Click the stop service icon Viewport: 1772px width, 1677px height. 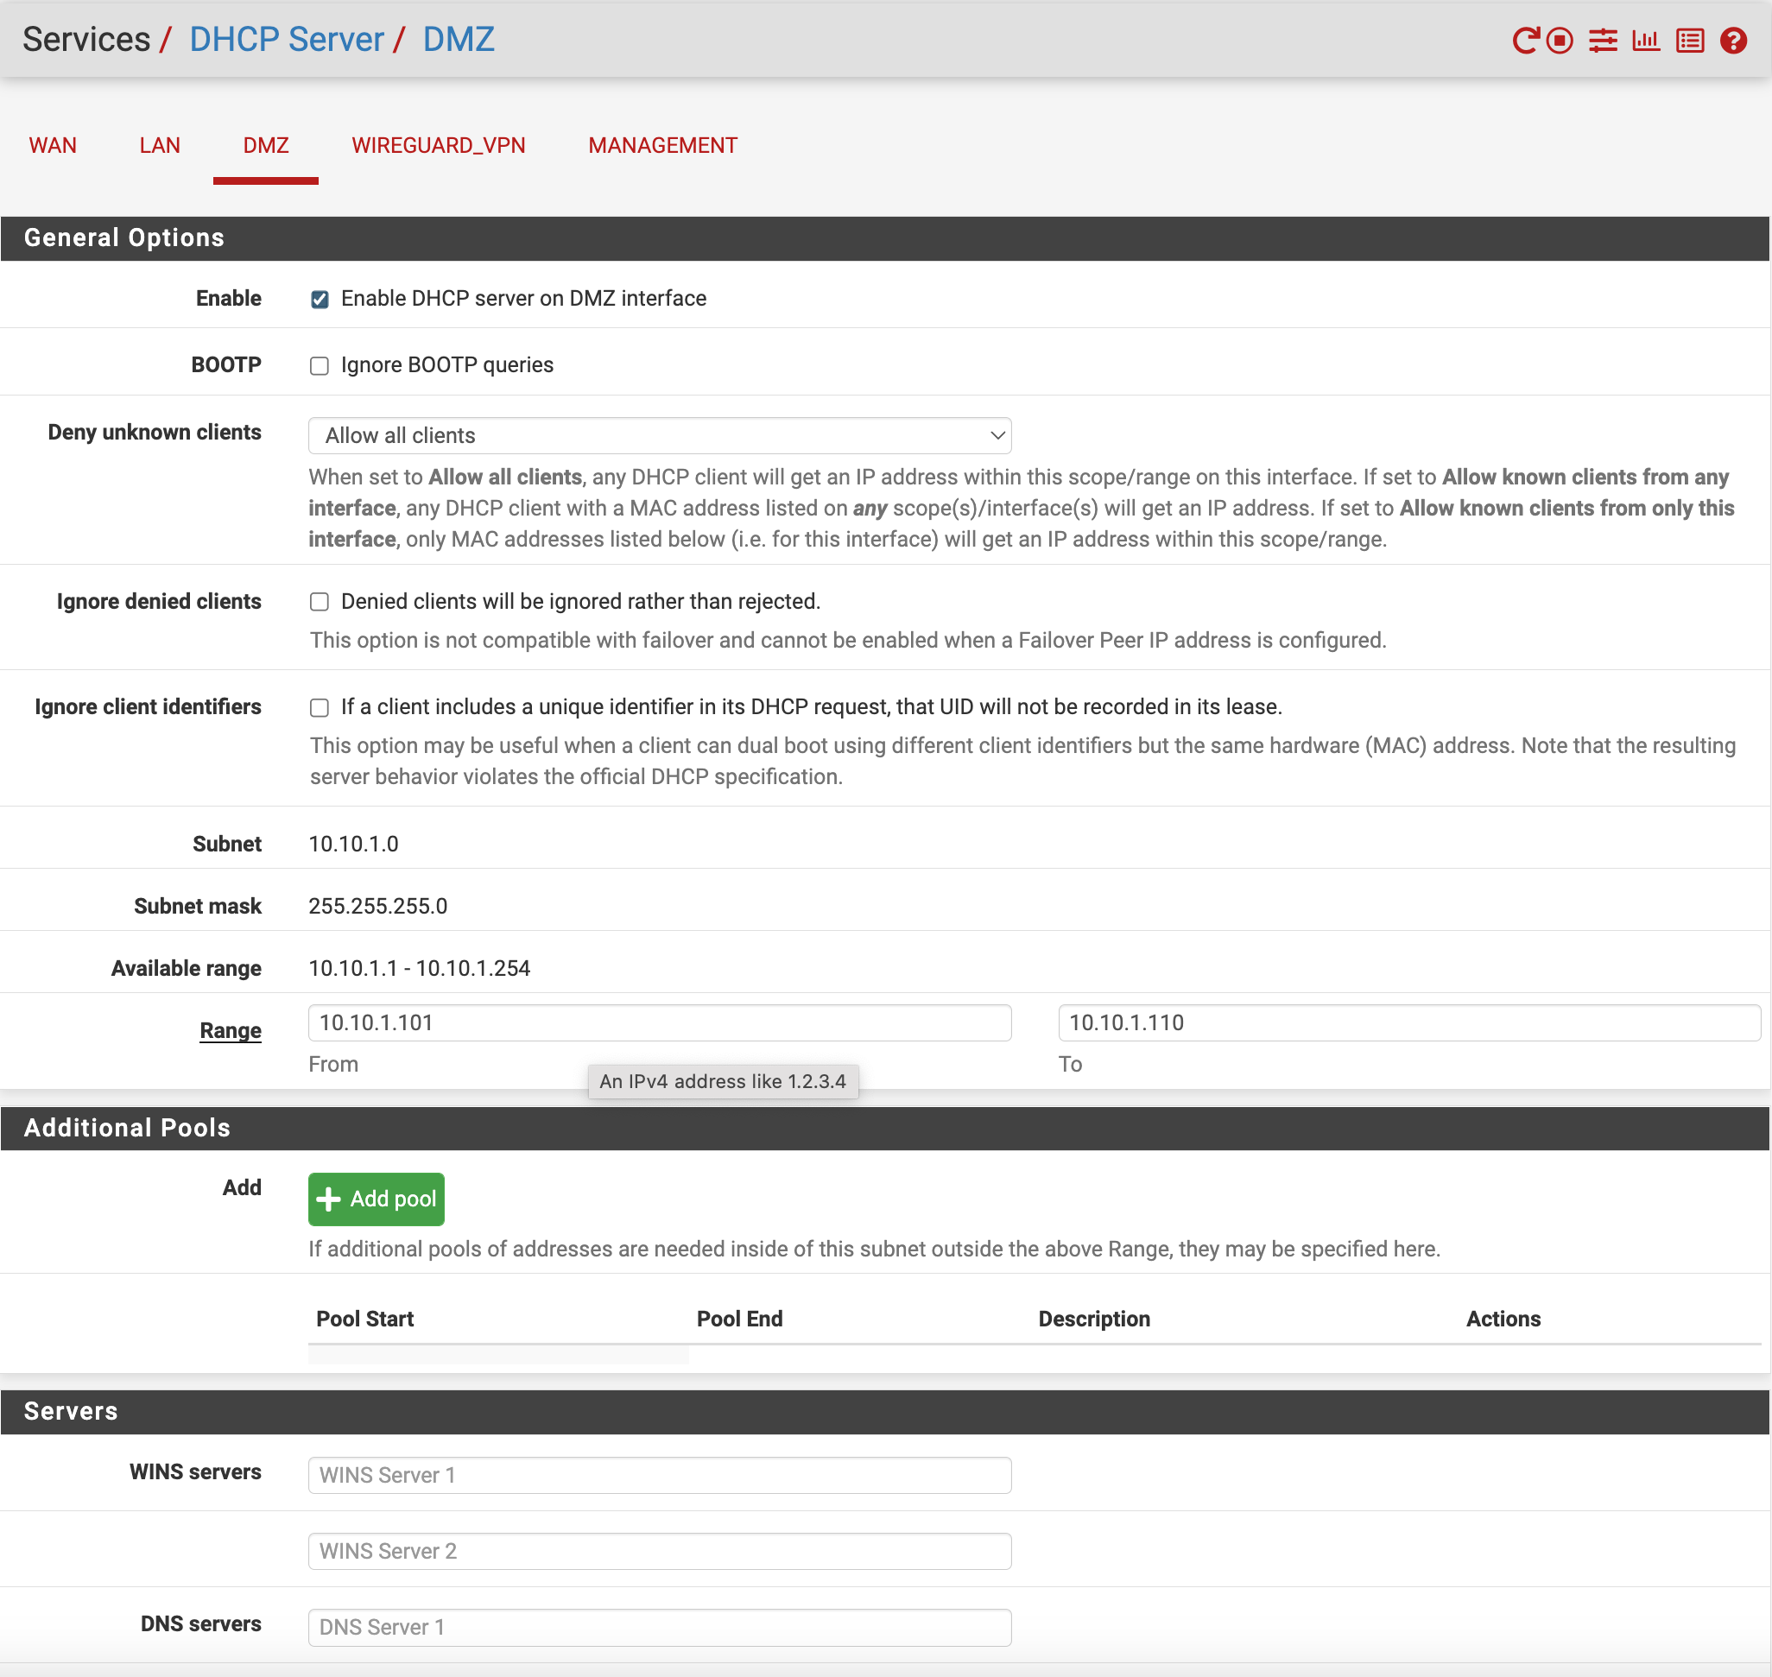[1560, 41]
